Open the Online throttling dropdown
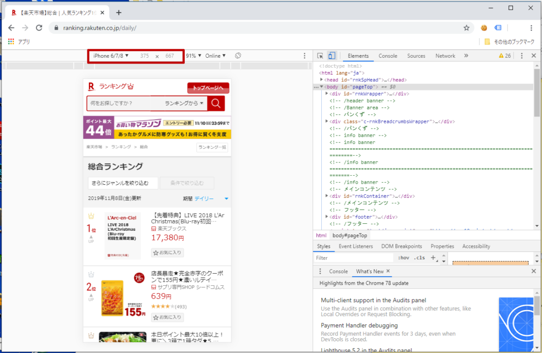Image resolution: width=542 pixels, height=353 pixels. pyautogui.click(x=215, y=56)
